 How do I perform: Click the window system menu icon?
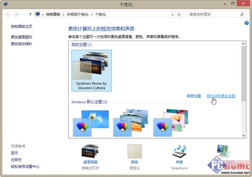[5, 4]
